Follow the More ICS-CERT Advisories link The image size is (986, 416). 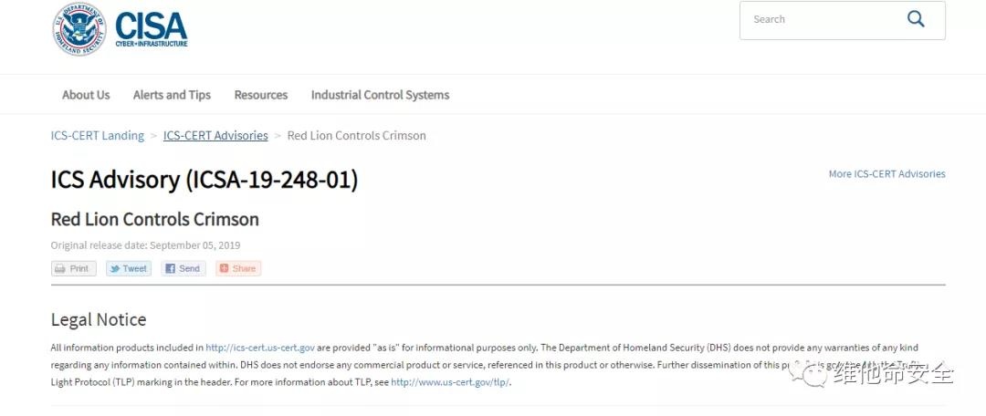coord(886,174)
